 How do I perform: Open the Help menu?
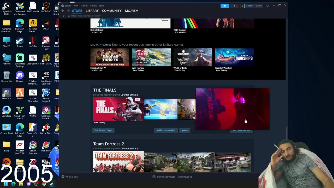(x=102, y=5)
